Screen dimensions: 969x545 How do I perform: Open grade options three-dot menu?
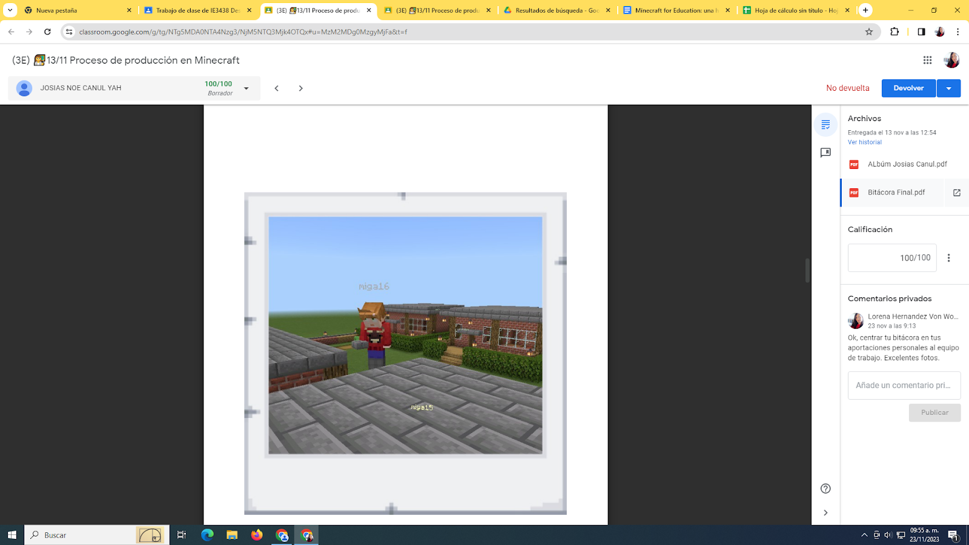[x=949, y=258]
